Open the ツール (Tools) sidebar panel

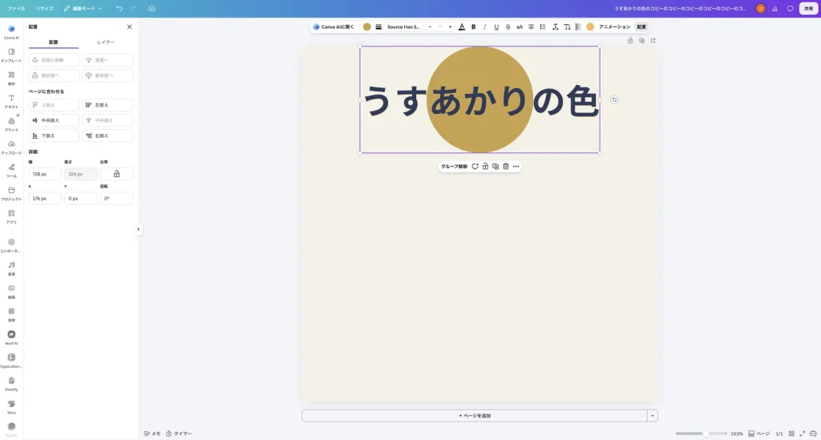pos(11,170)
